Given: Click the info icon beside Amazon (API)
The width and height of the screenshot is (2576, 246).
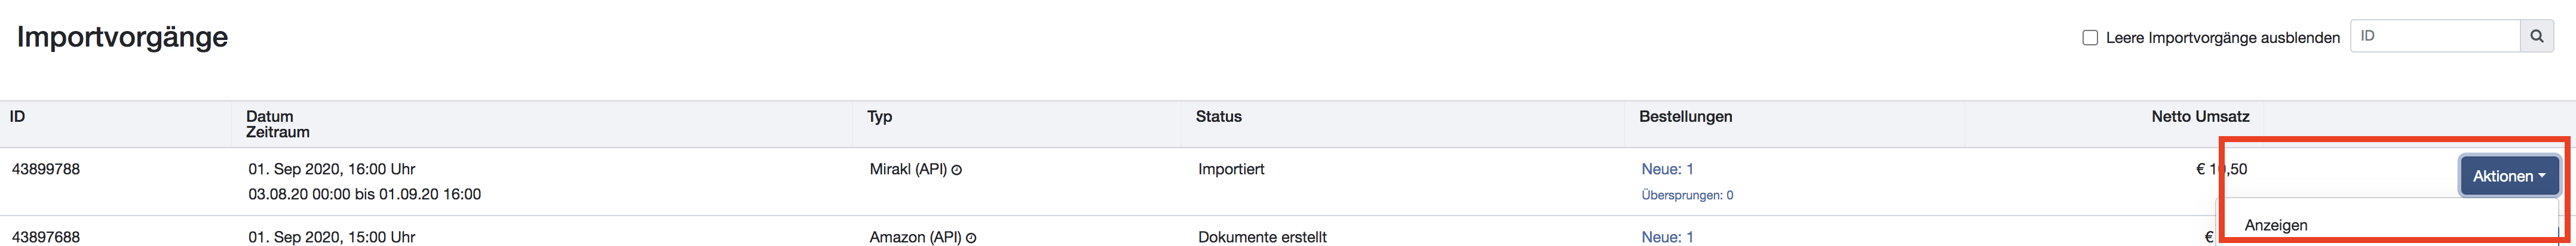Looking at the screenshot, I should click(971, 238).
